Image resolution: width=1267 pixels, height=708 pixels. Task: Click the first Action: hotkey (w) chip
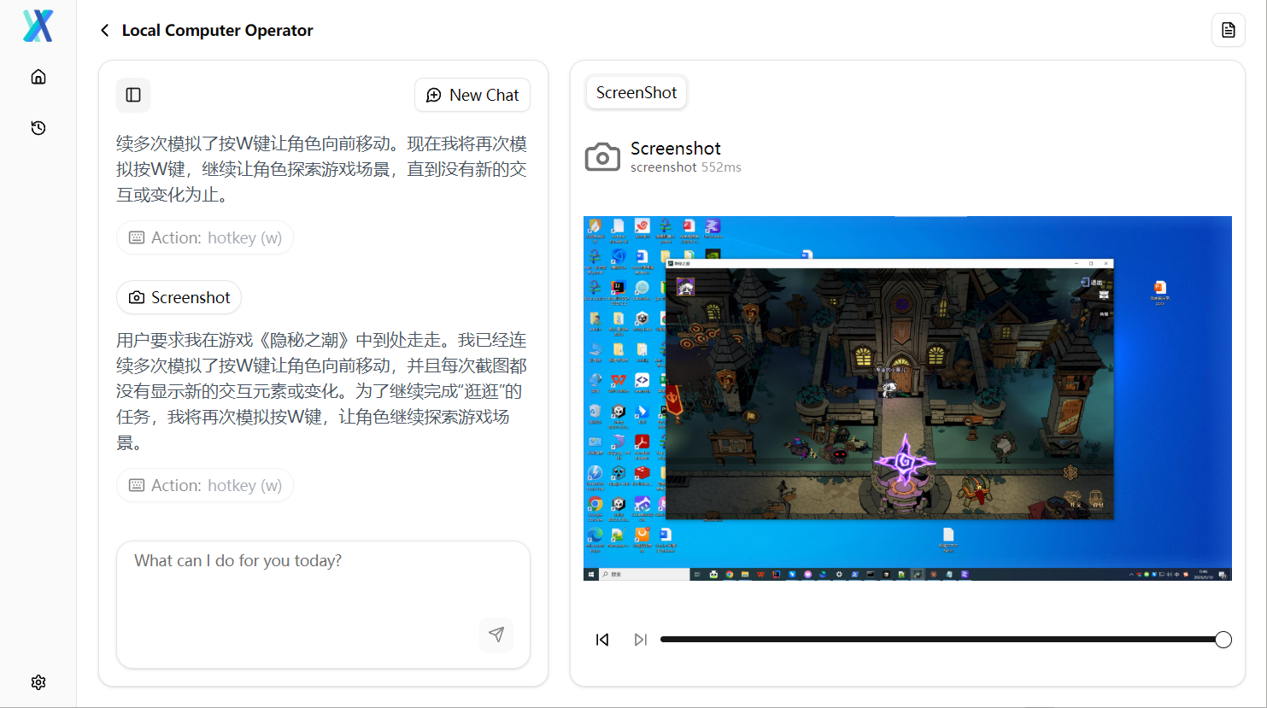tap(205, 237)
